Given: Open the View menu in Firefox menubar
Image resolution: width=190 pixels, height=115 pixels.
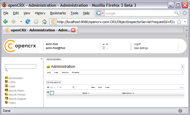Looking at the screenshot, I should [27, 13].
